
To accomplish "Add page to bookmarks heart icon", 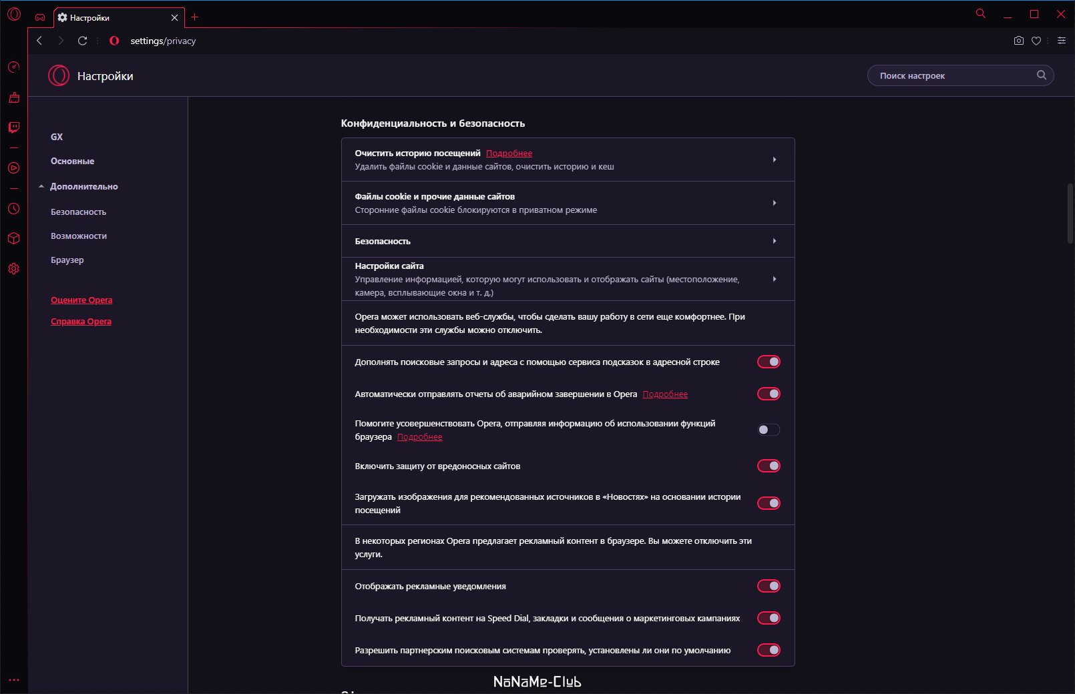I will tap(1036, 41).
